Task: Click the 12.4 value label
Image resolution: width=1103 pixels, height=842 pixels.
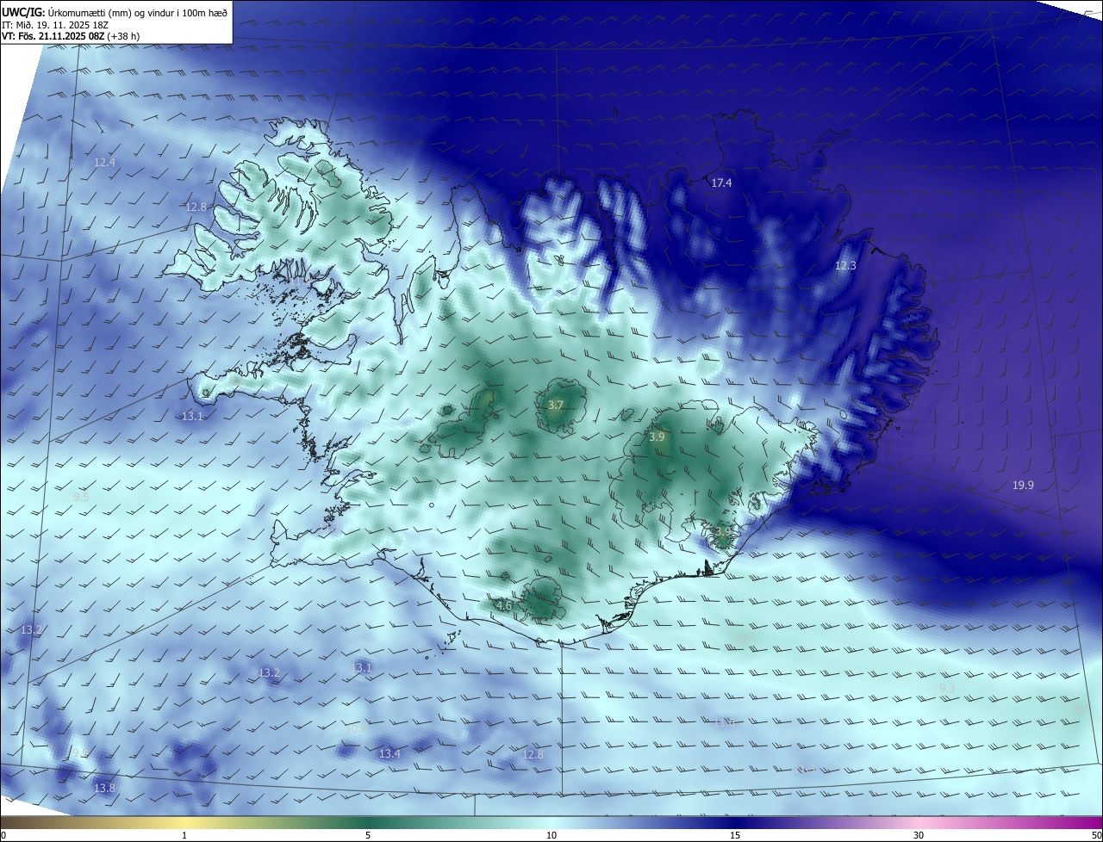Action: tap(104, 162)
